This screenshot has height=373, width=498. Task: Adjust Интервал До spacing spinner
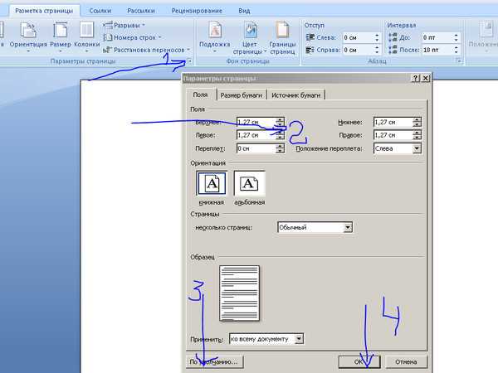click(x=456, y=37)
